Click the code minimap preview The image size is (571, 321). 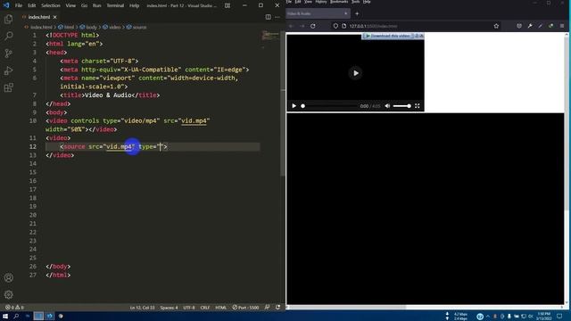point(270,37)
